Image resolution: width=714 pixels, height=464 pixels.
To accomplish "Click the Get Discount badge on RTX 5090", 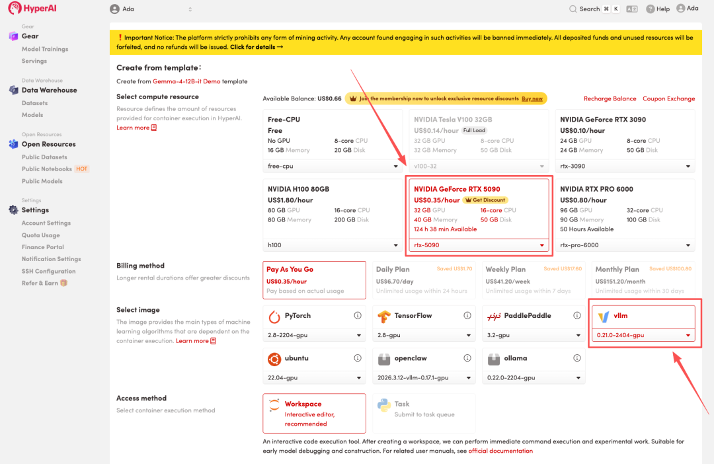I will (485, 200).
